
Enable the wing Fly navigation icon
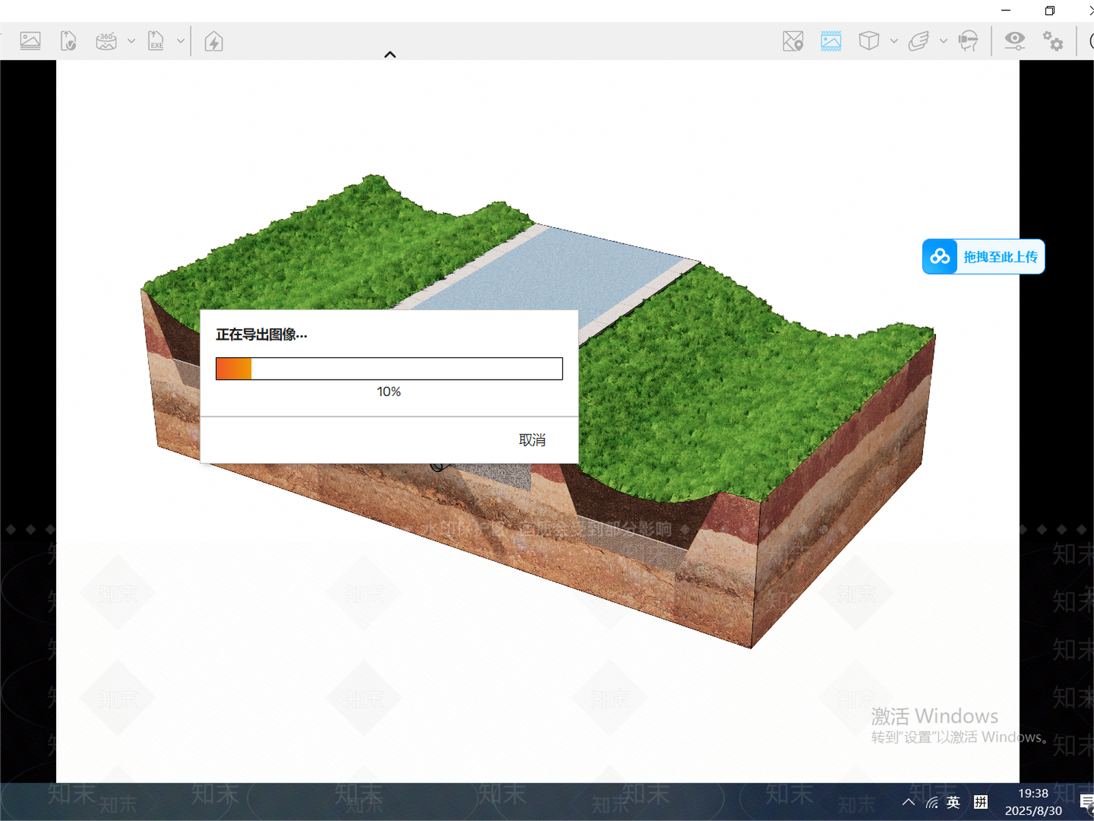coord(918,41)
